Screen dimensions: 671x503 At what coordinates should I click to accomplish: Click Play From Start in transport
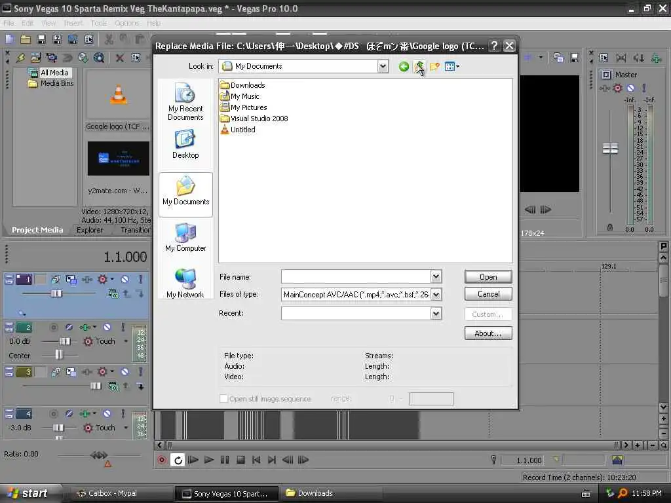[193, 460]
